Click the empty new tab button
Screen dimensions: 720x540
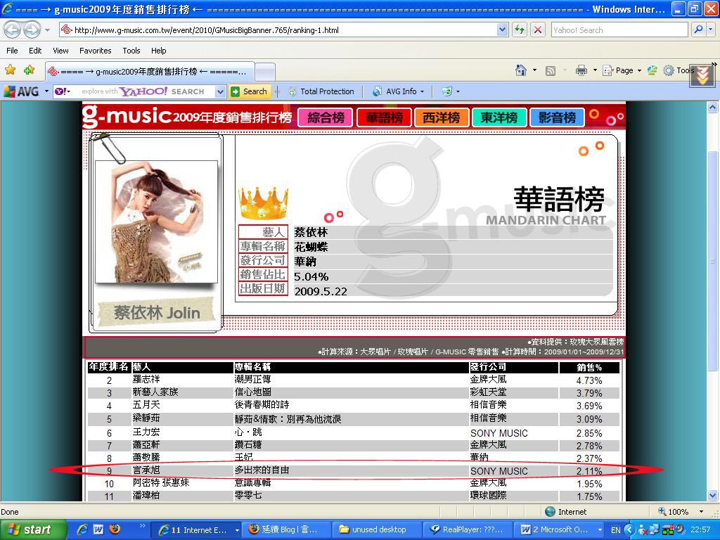265,72
